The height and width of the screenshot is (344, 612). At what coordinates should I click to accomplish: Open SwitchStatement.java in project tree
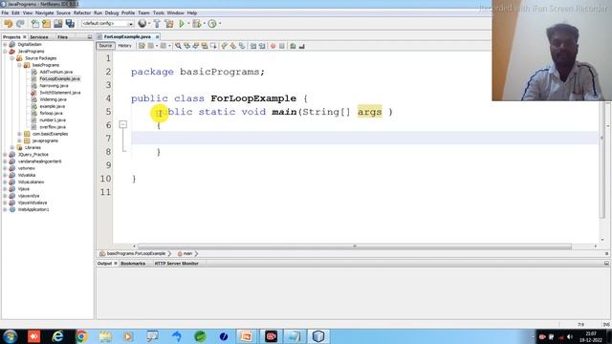coord(59,93)
